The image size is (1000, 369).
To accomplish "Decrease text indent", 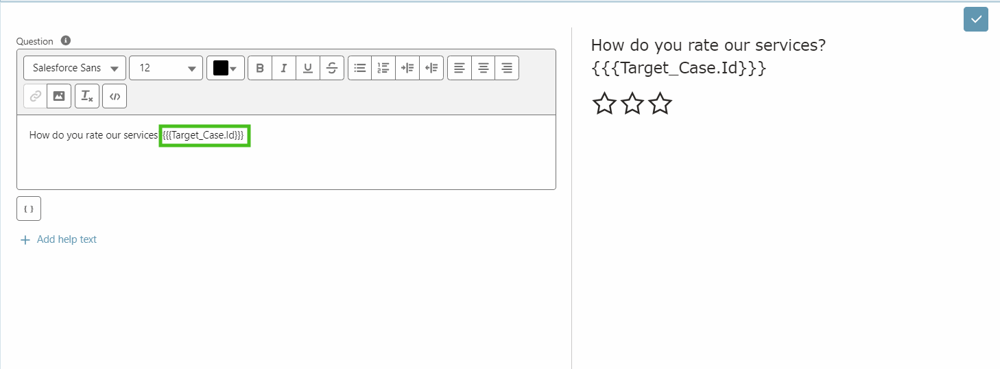I will [431, 68].
